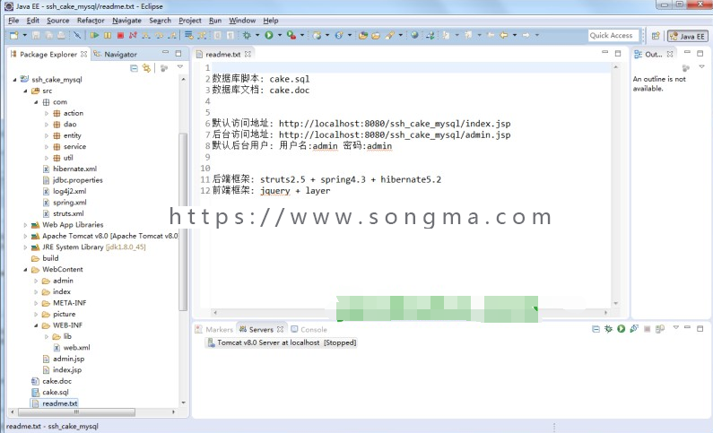Switch to the Markers tab
Screen dimensions: 713x433
tap(213, 329)
